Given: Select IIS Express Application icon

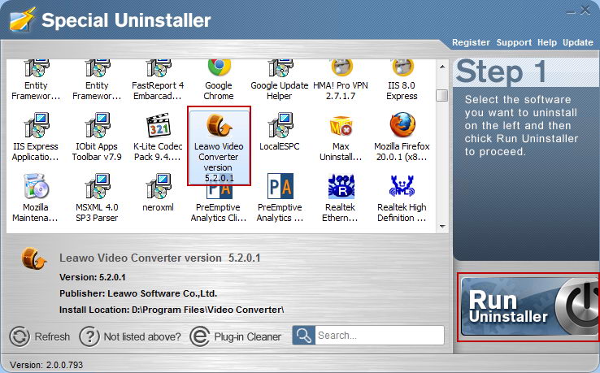Looking at the screenshot, I should pos(37,125).
